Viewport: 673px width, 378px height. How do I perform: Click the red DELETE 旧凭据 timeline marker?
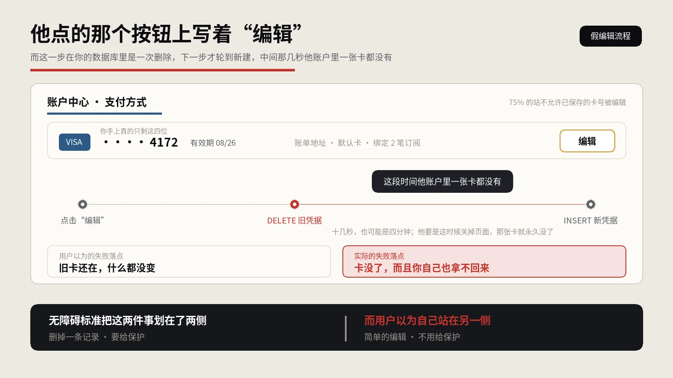(294, 204)
